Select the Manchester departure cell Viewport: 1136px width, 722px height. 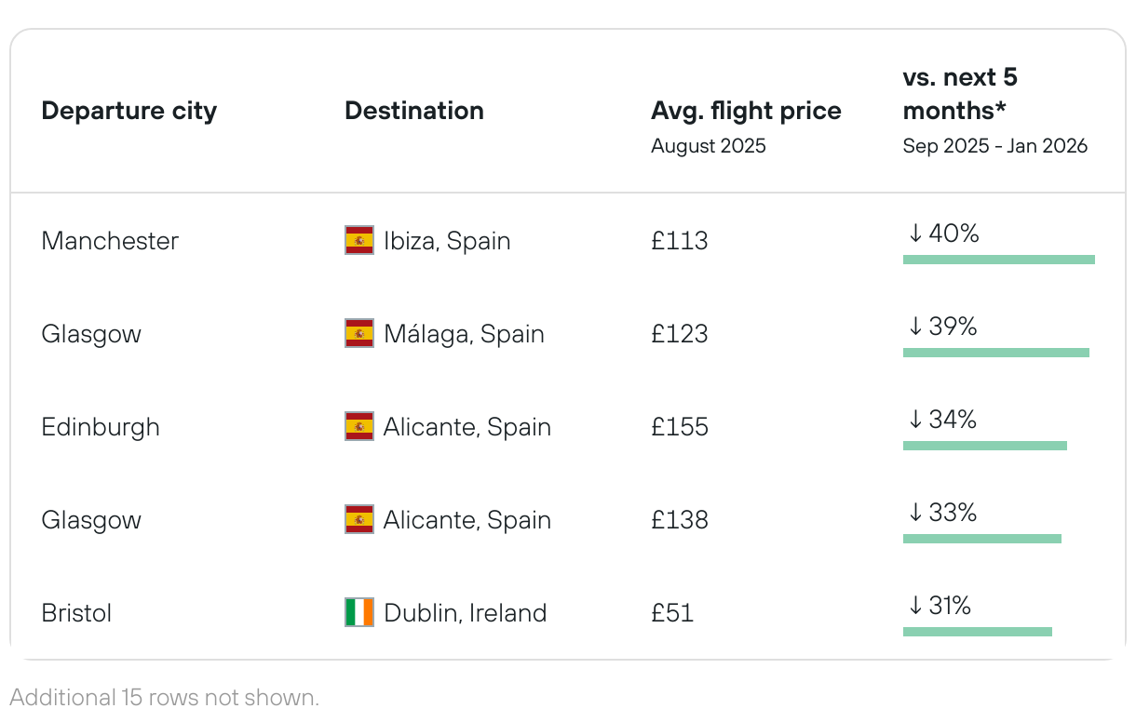110,241
